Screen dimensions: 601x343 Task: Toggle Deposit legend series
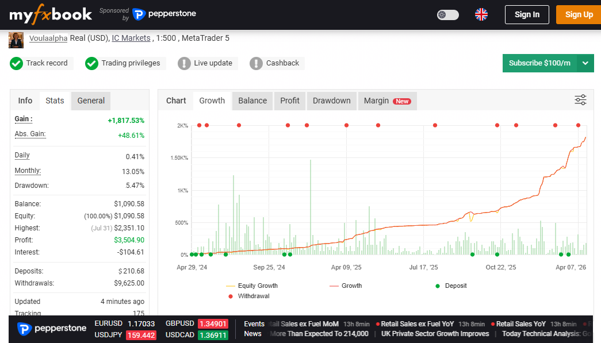tap(451, 286)
